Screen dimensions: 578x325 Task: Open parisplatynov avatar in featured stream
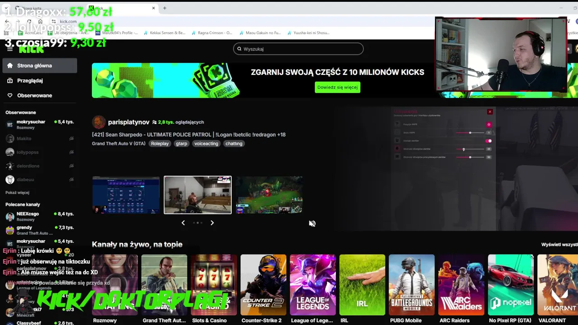click(x=98, y=122)
